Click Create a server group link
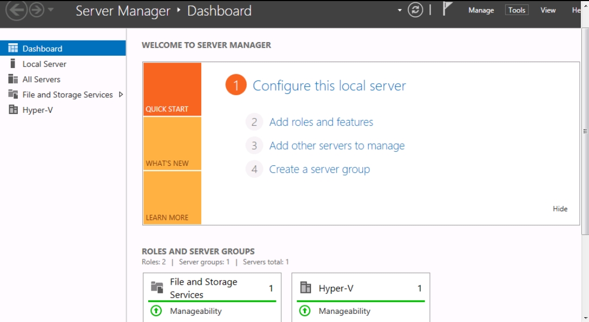The height and width of the screenshot is (322, 589). tap(319, 170)
